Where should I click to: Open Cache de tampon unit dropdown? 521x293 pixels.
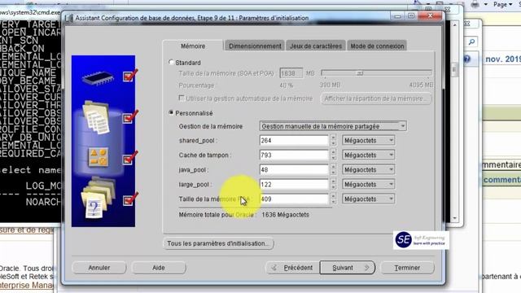[x=369, y=155]
